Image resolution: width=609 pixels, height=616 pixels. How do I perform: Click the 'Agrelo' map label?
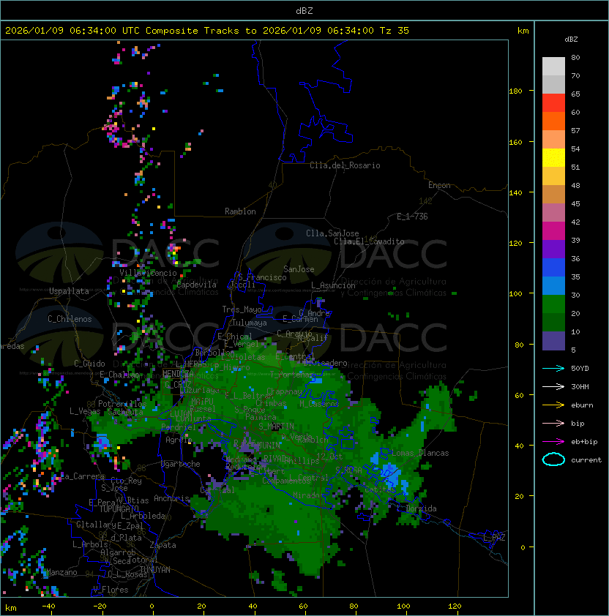pyautogui.click(x=179, y=440)
